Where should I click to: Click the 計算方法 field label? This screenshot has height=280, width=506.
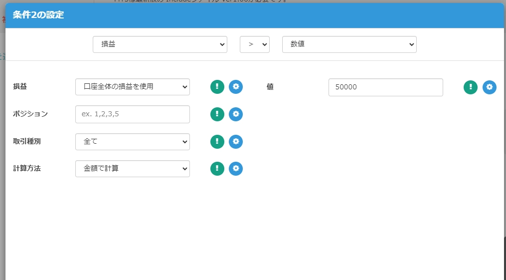click(27, 169)
